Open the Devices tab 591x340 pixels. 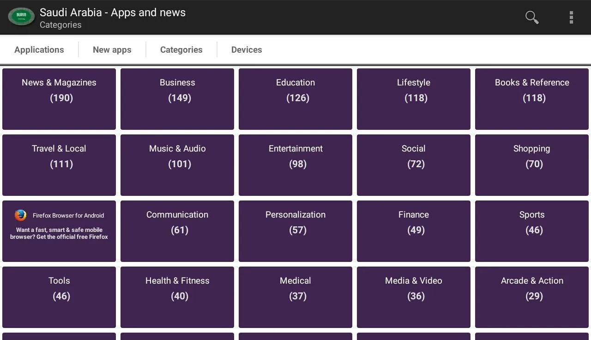click(x=247, y=49)
